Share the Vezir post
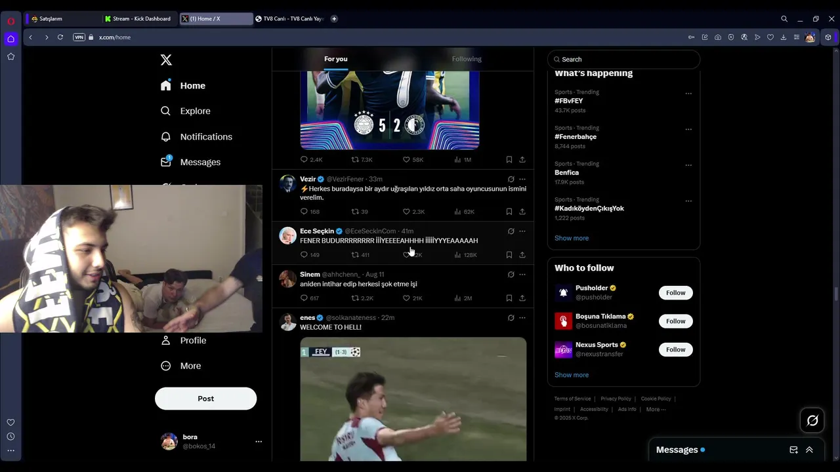The height and width of the screenshot is (472, 840). tap(522, 211)
